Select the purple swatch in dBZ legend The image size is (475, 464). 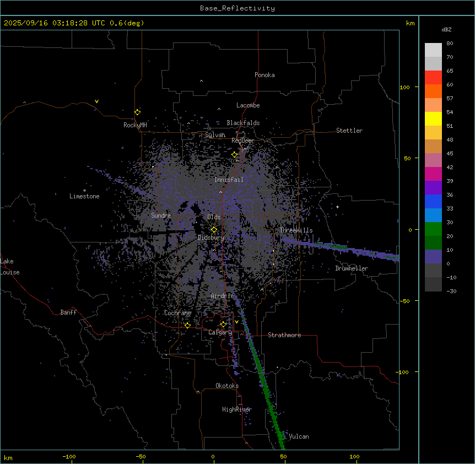(x=433, y=187)
